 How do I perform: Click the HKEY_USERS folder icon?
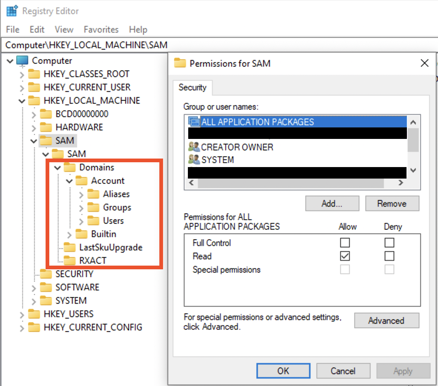coord(34,314)
